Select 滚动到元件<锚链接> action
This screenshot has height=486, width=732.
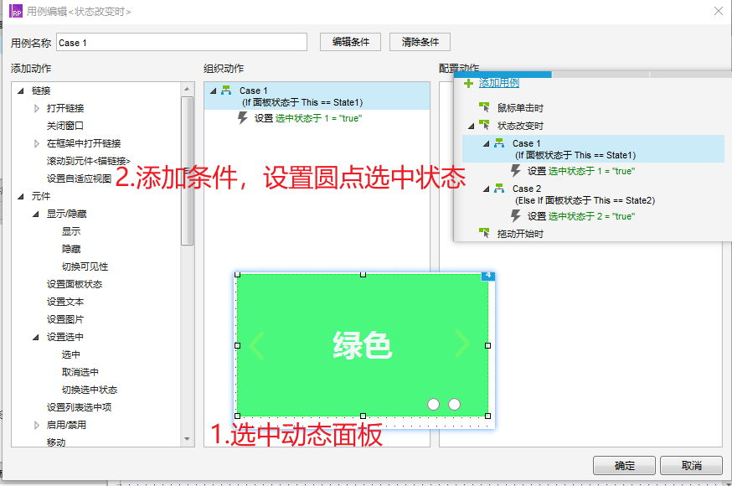89,161
